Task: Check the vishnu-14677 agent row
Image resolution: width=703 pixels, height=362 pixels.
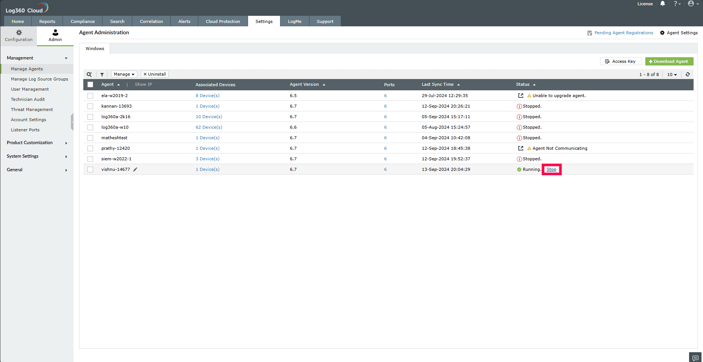Action: 90,170
